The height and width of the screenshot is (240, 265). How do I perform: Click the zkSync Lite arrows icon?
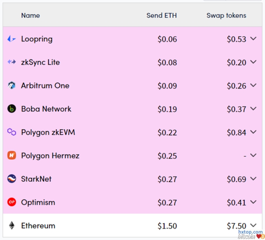(12, 62)
